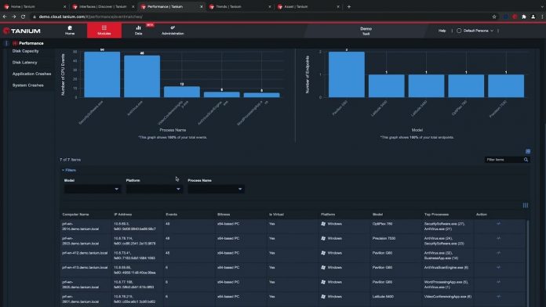Go forward in the browser
This screenshot has width=546, height=307.
point(14,16)
